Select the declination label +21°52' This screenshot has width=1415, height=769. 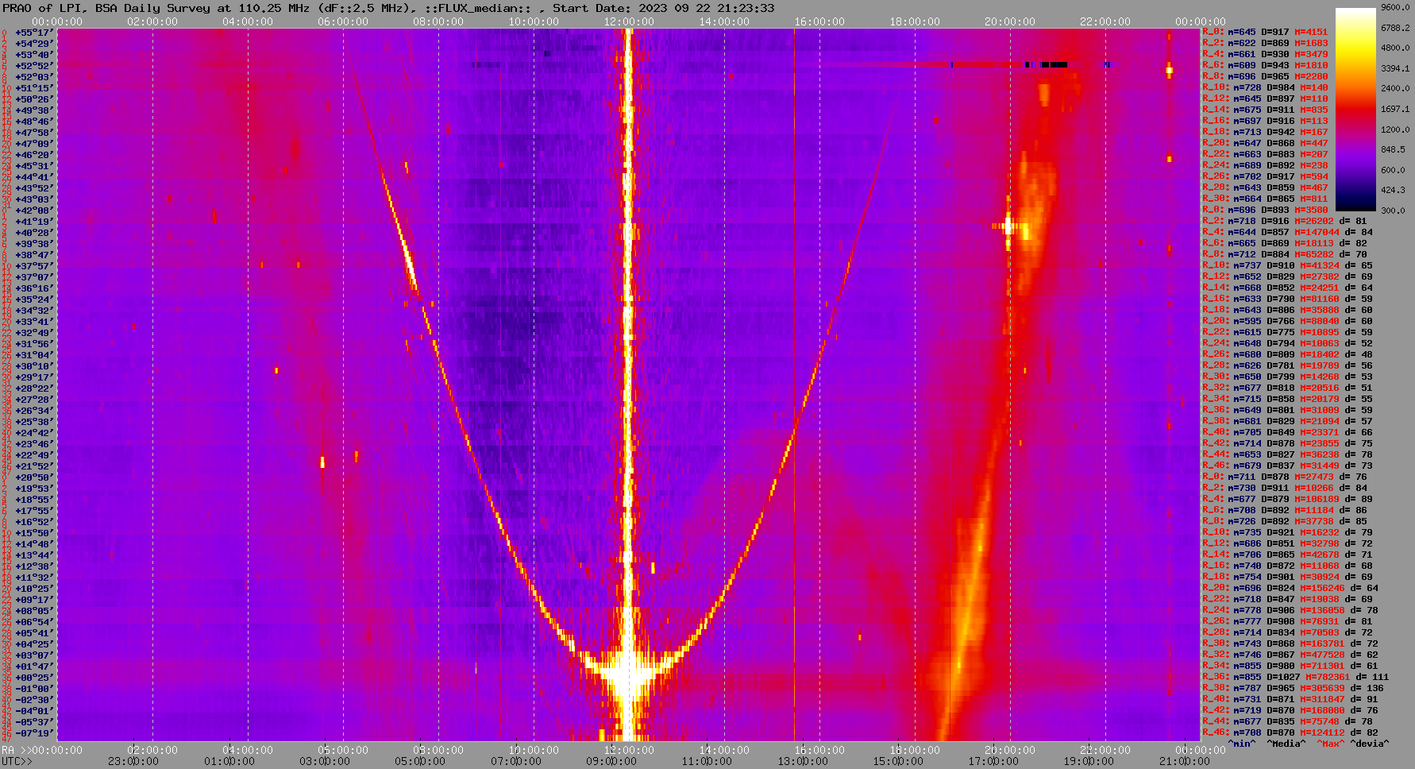34,466
